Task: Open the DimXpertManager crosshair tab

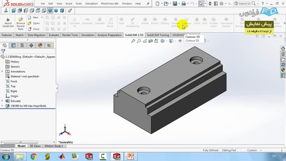Action: tap(31, 45)
